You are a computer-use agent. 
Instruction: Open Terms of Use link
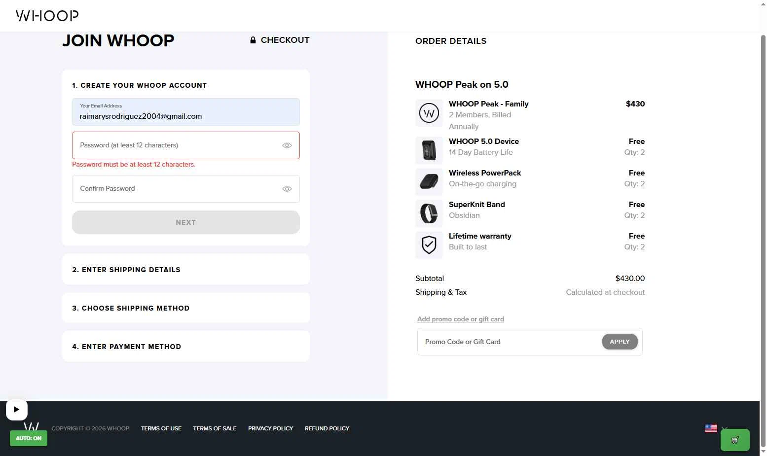point(161,428)
